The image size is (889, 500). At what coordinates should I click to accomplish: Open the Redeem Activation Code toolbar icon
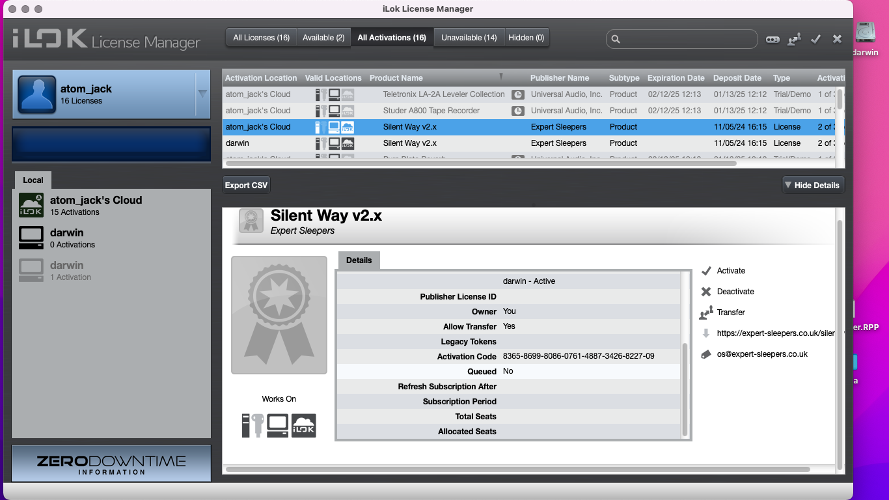click(773, 39)
